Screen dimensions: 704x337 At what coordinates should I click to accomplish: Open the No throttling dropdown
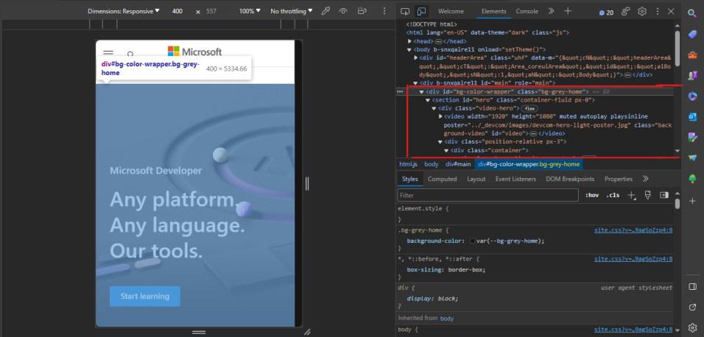tap(291, 12)
